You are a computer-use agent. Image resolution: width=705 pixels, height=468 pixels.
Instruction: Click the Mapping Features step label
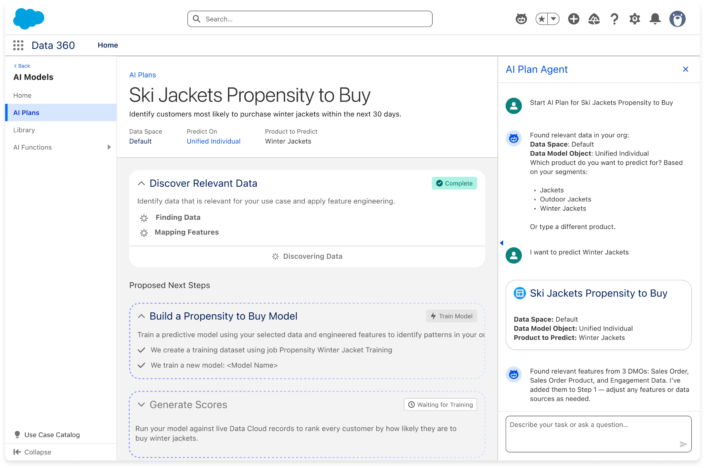187,232
